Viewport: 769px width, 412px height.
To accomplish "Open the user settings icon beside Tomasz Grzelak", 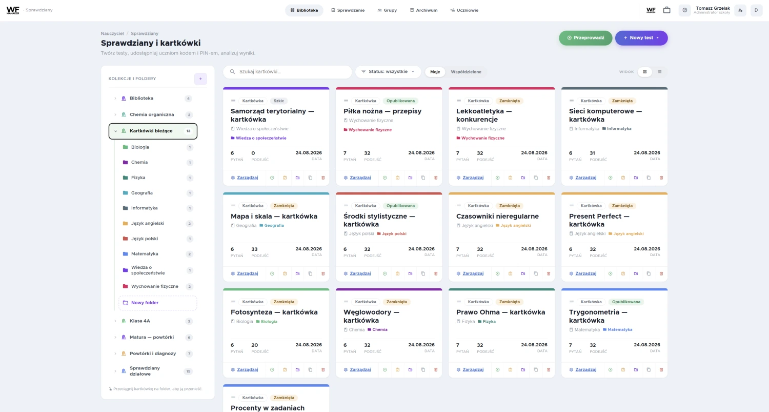I will coord(740,10).
